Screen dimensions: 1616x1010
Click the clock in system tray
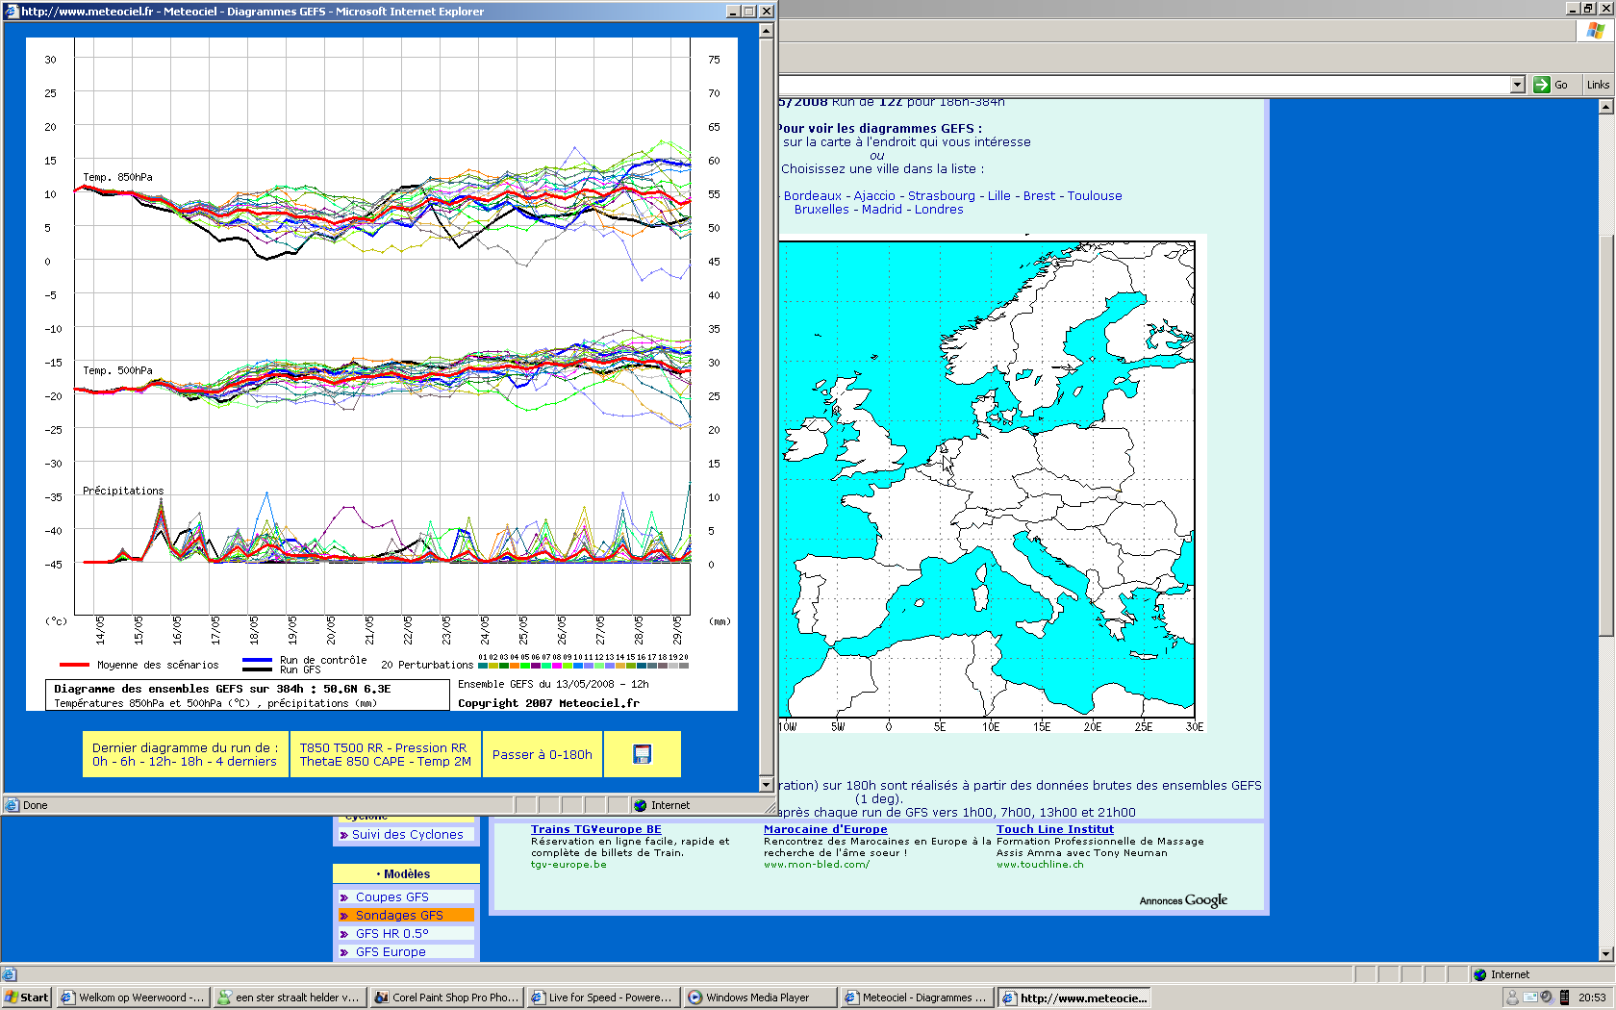1592,997
